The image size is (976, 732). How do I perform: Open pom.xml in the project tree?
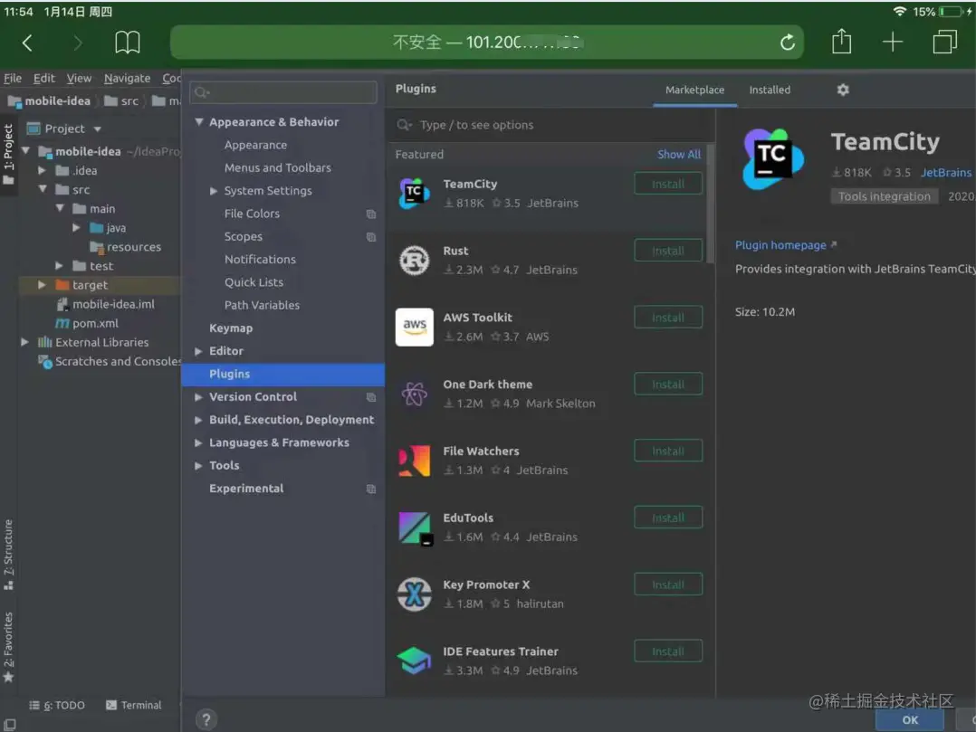click(x=87, y=323)
